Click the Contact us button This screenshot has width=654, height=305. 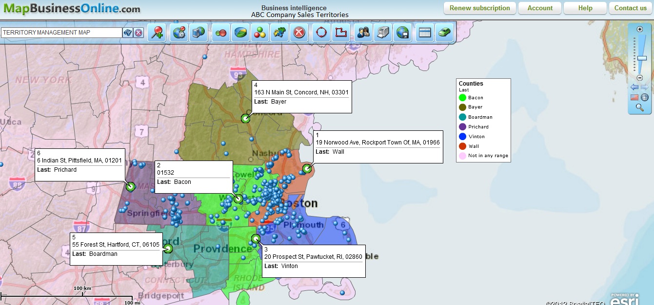pos(630,8)
